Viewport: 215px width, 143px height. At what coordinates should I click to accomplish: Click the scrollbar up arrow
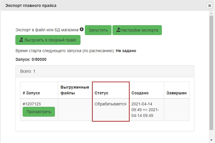(211, 13)
